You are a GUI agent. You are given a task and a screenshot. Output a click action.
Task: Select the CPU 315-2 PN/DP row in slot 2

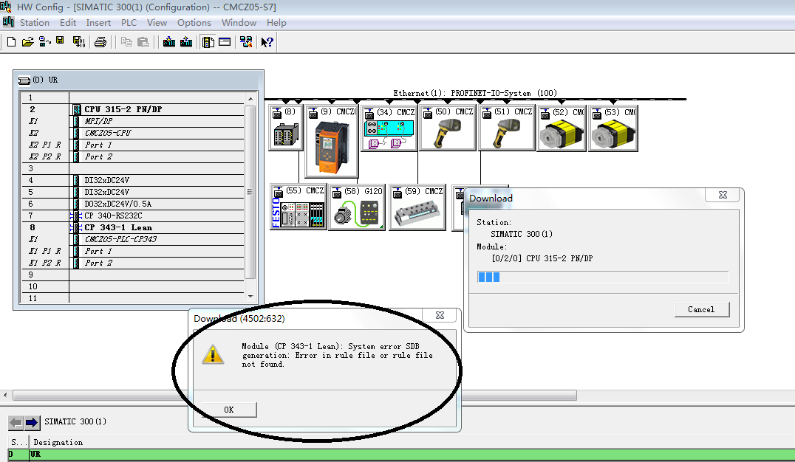(x=132, y=109)
